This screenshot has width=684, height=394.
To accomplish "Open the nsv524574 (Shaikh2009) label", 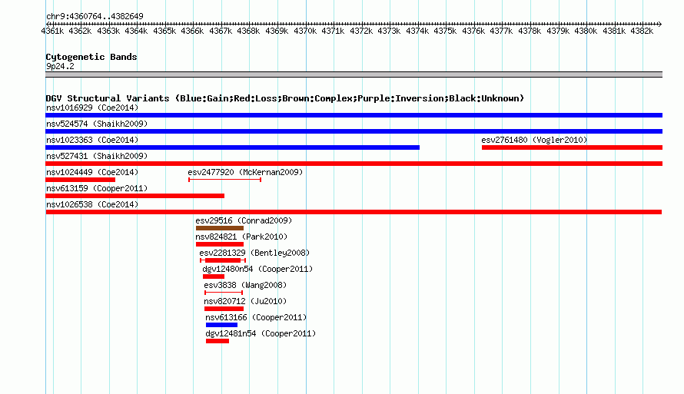I will coord(97,124).
